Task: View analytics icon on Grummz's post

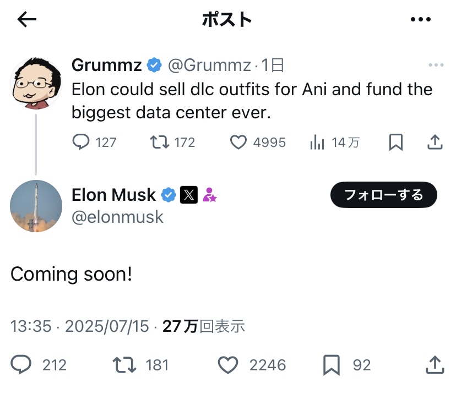Action: pos(317,143)
